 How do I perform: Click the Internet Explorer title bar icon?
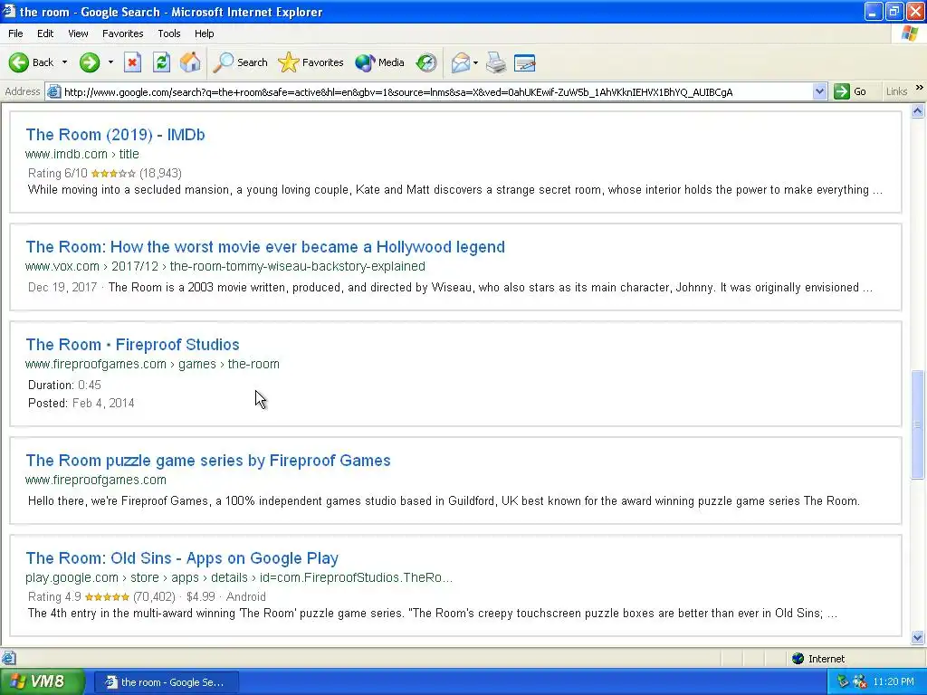(9, 11)
